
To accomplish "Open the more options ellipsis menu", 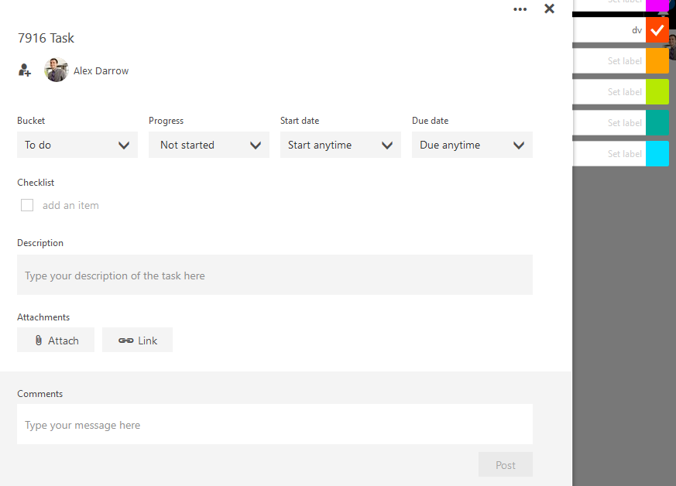I will [520, 9].
